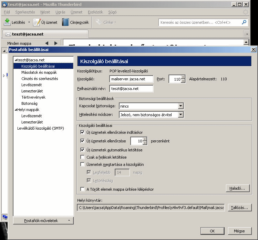Select Lemezterület under Helyi mappák
Screen dimensions: 258x240
[32, 122]
